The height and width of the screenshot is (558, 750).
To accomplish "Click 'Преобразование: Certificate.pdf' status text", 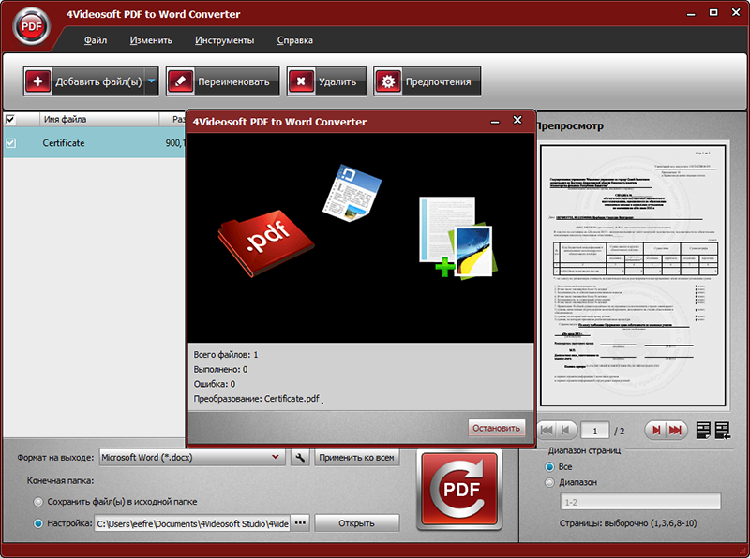I will [x=256, y=399].
